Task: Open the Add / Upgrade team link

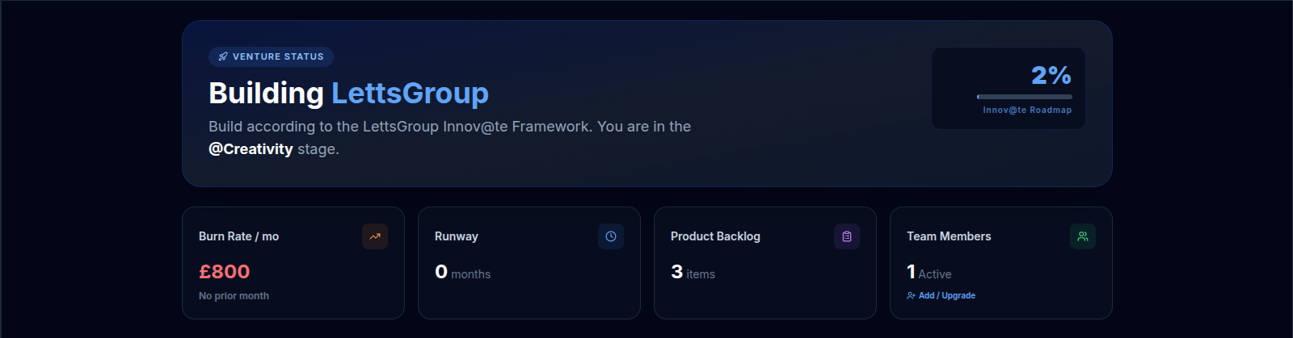Action: 946,296
